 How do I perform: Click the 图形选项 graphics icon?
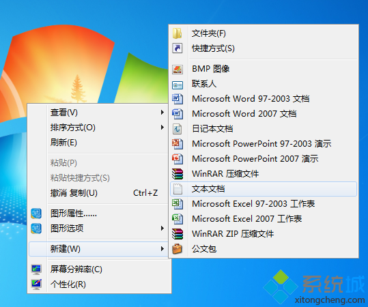click(36, 229)
